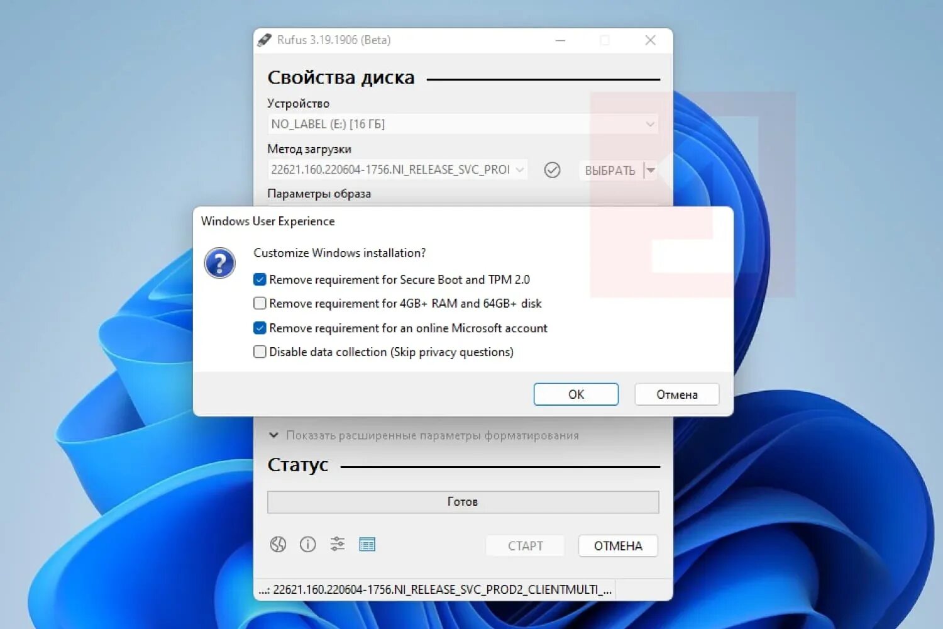Click the ОТМЕНА button in Rufus
Image resolution: width=943 pixels, height=629 pixels.
(618, 546)
